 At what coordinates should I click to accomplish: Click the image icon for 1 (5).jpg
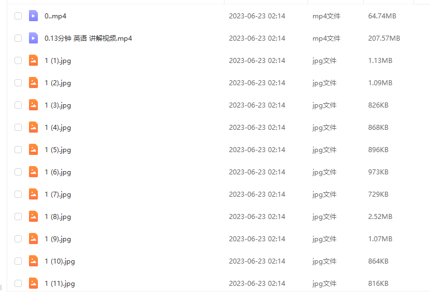[33, 149]
